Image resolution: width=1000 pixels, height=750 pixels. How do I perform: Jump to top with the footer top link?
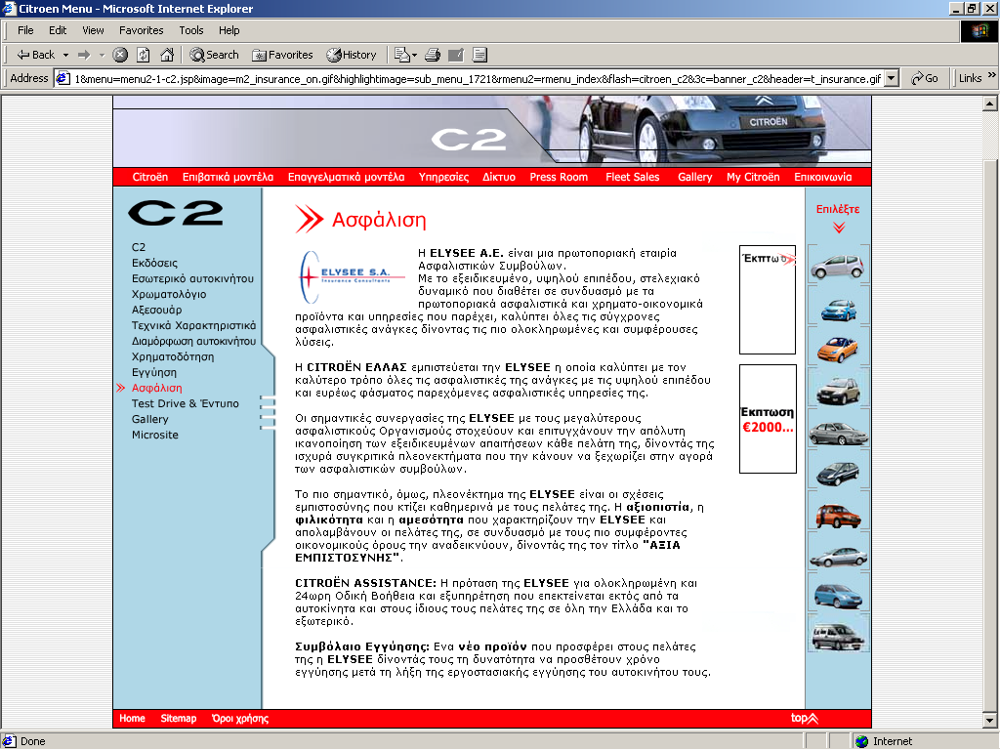click(805, 718)
